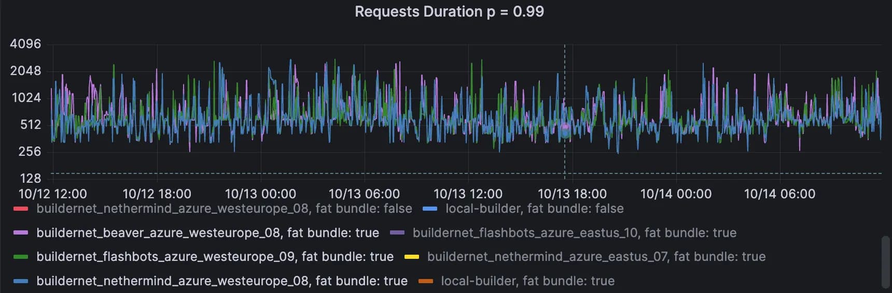The width and height of the screenshot is (892, 293).
Task: Open the Requests Duration p = 0.99 panel menu
Action: (x=449, y=12)
